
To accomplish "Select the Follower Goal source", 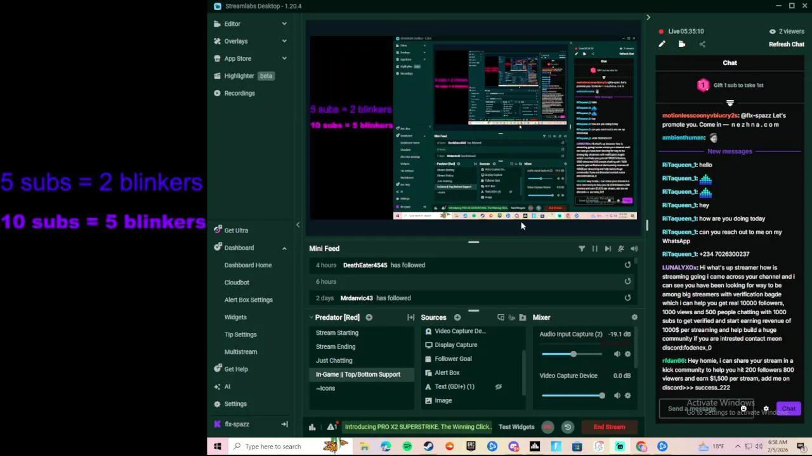I will click(x=453, y=359).
